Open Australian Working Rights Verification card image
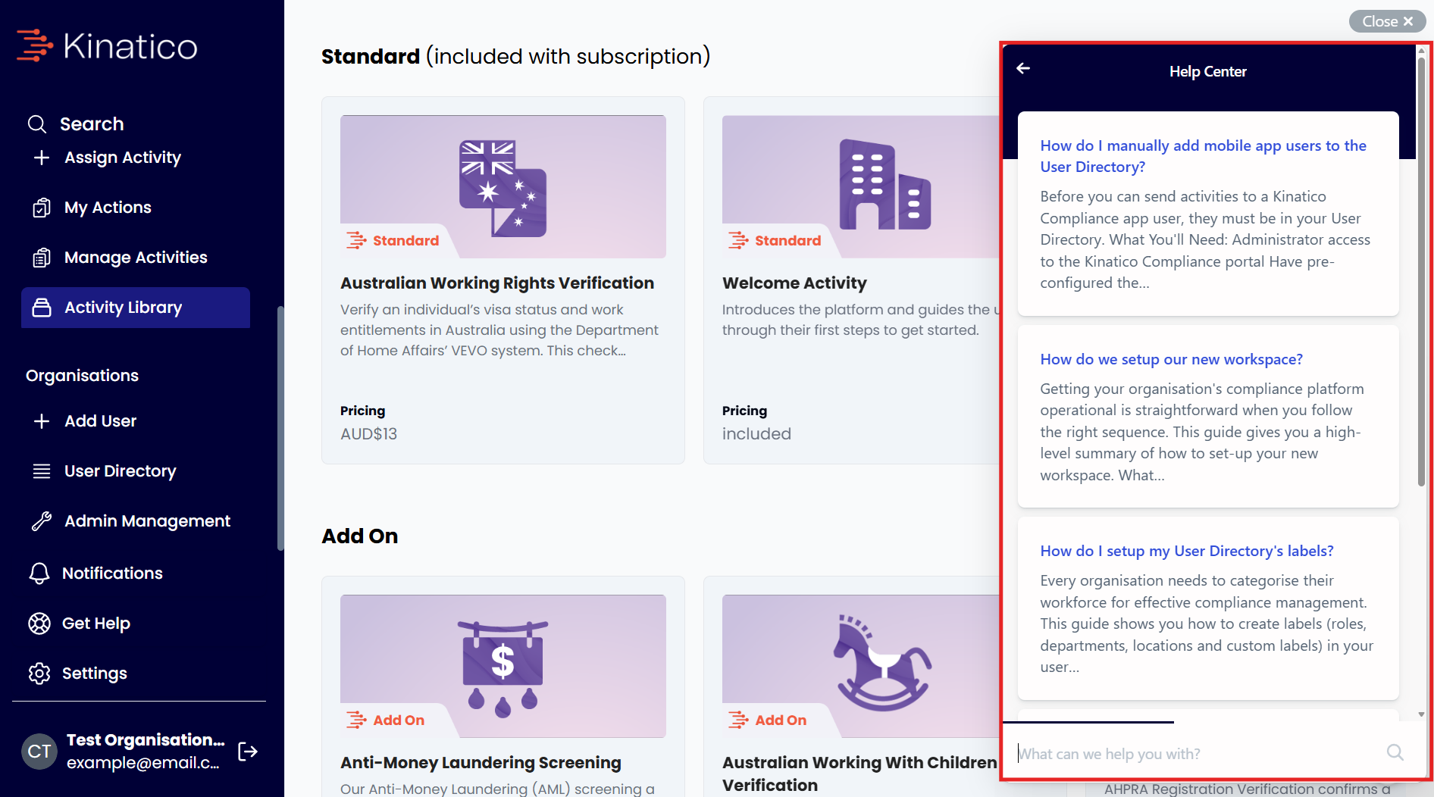Viewport: 1434px width, 797px height. pos(503,186)
